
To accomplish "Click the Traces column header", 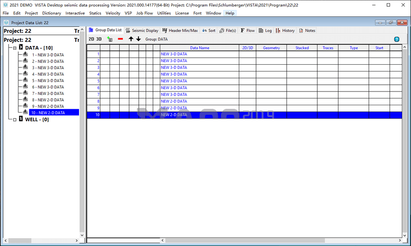I will coord(327,48).
